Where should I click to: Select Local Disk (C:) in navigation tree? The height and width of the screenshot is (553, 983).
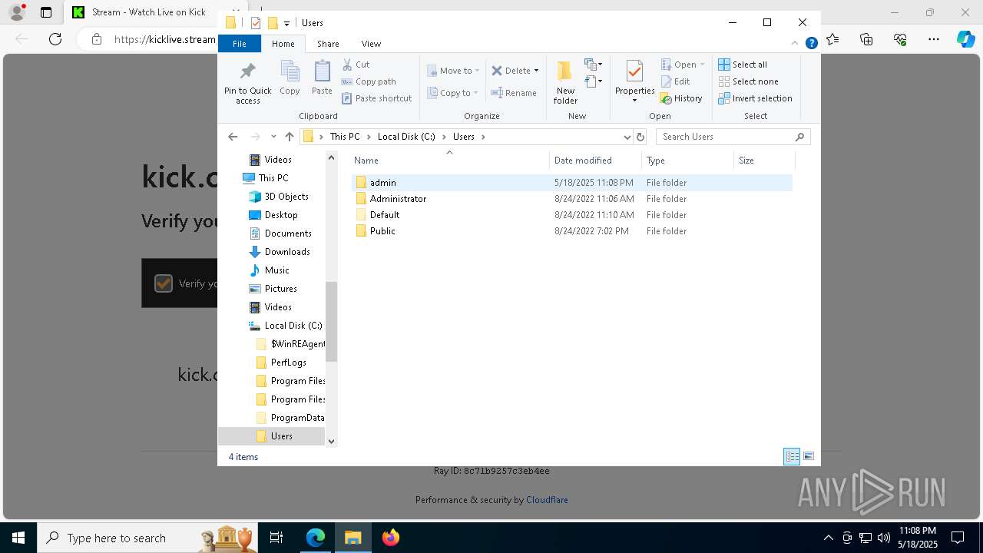coord(284,326)
